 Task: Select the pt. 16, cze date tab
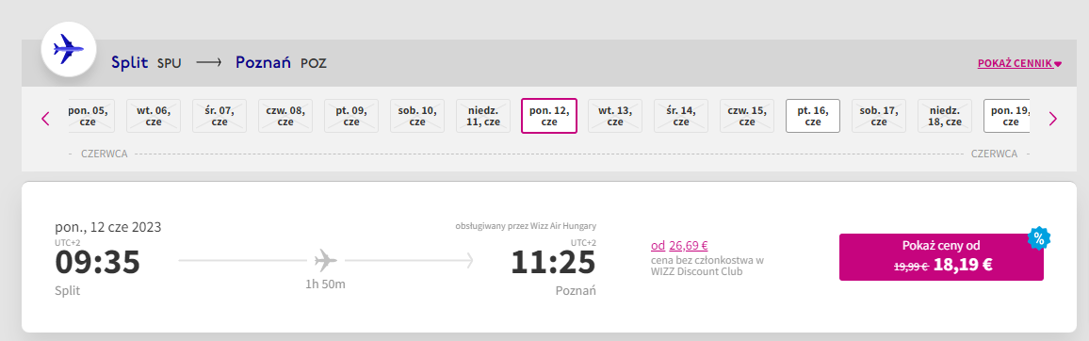[813, 116]
